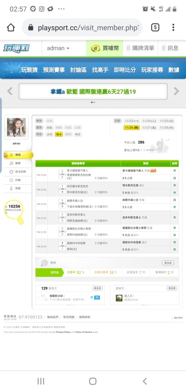Tap the adman profile photo

pyautogui.click(x=16, y=127)
